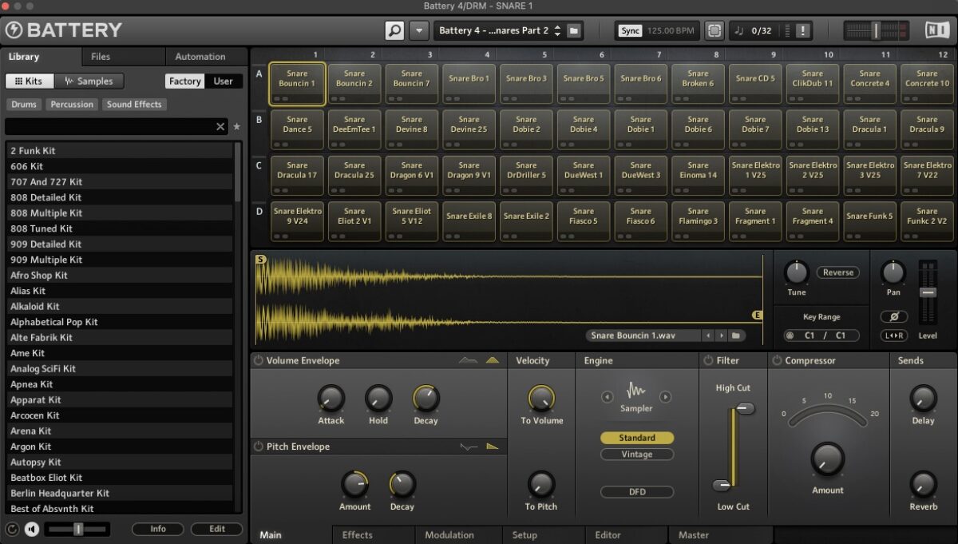Click the master volume slider in the header

(x=876, y=30)
